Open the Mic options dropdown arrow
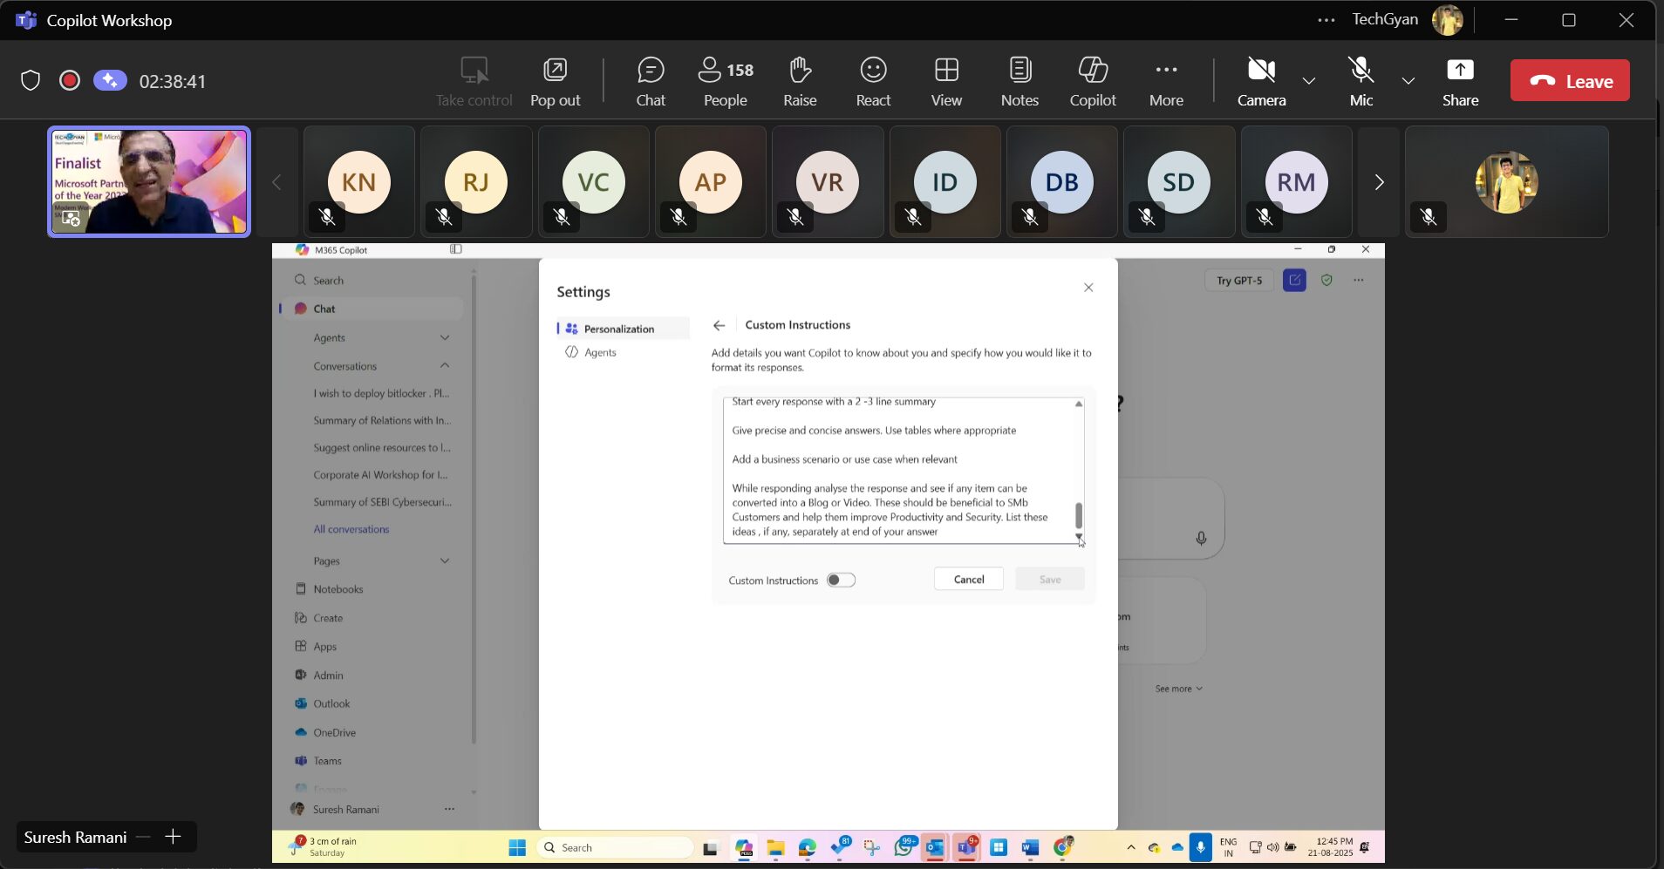Screen dimensions: 1664x869 pyautogui.click(x=1408, y=81)
